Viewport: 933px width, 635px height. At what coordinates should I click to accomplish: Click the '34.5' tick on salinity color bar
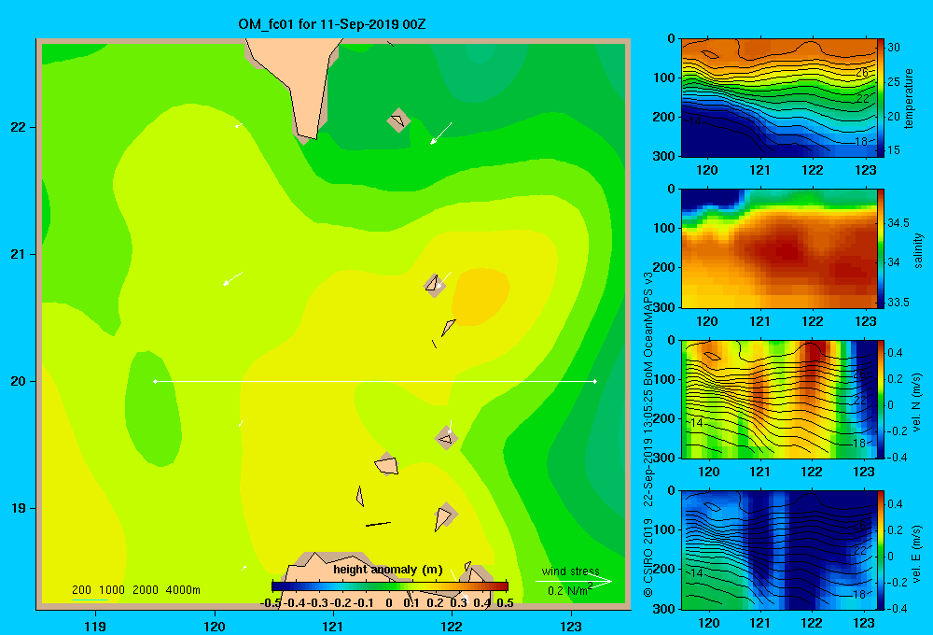point(898,223)
